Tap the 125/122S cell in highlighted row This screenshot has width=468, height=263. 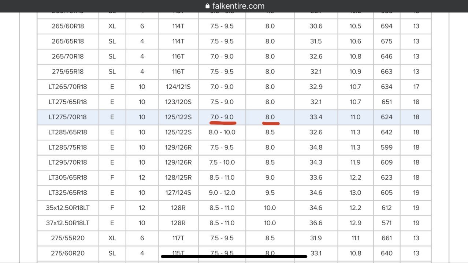point(178,117)
